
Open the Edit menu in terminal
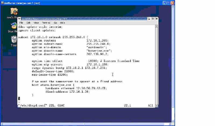coord(28,23)
